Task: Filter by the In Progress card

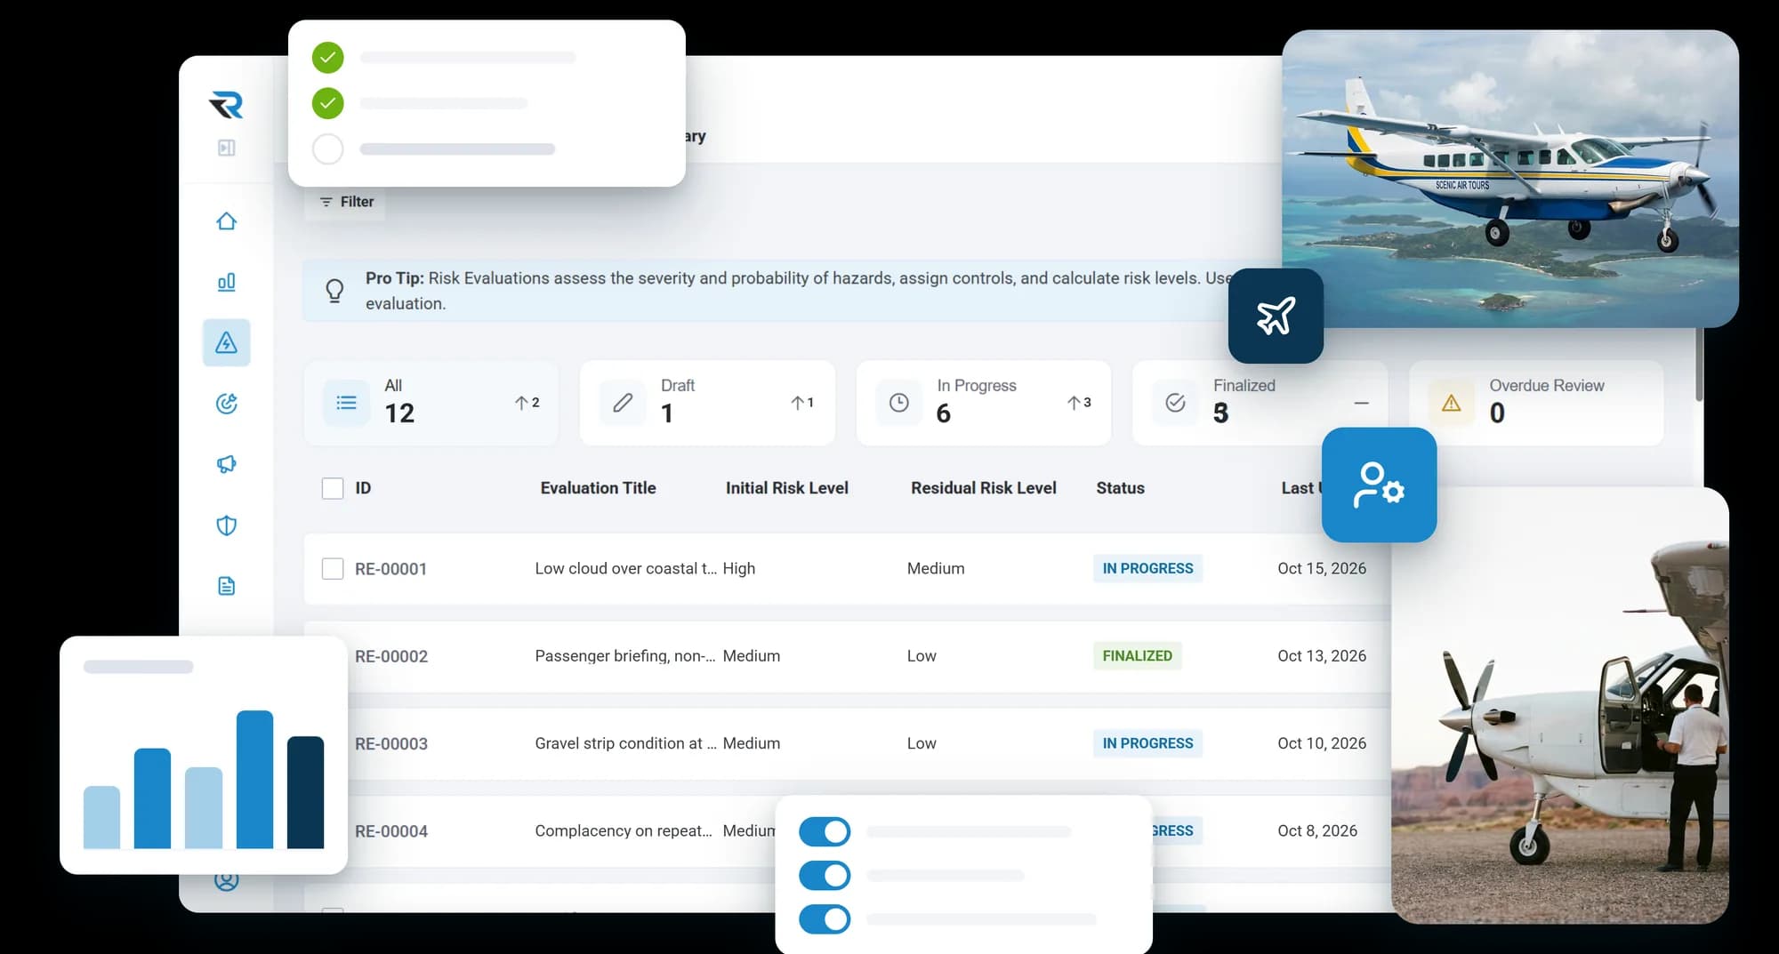Action: click(984, 403)
